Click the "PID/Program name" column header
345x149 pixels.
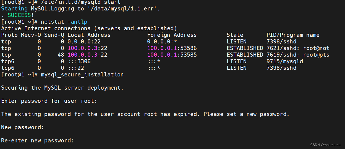[x=293, y=35]
